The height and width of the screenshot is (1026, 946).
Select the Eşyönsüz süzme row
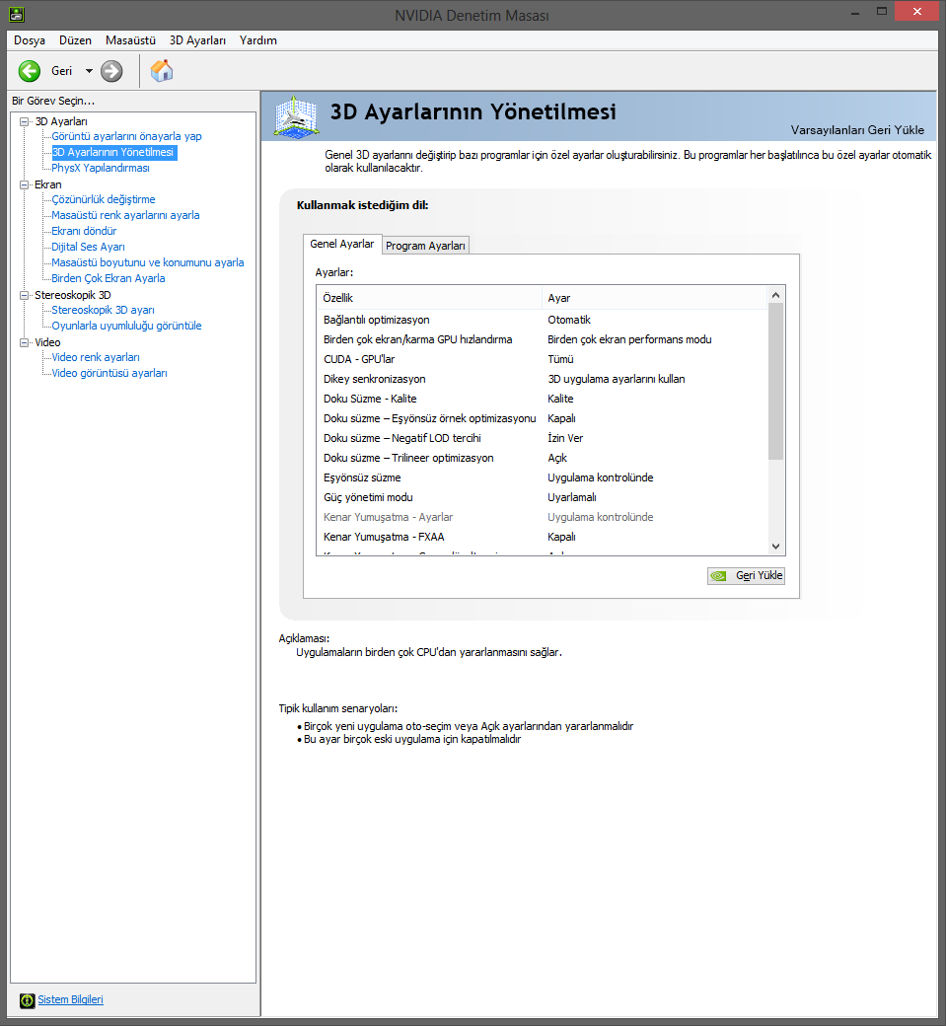[542, 477]
